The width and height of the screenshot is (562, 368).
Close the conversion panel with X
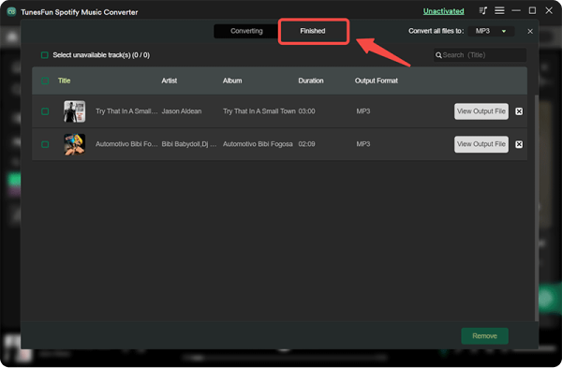[x=530, y=32]
